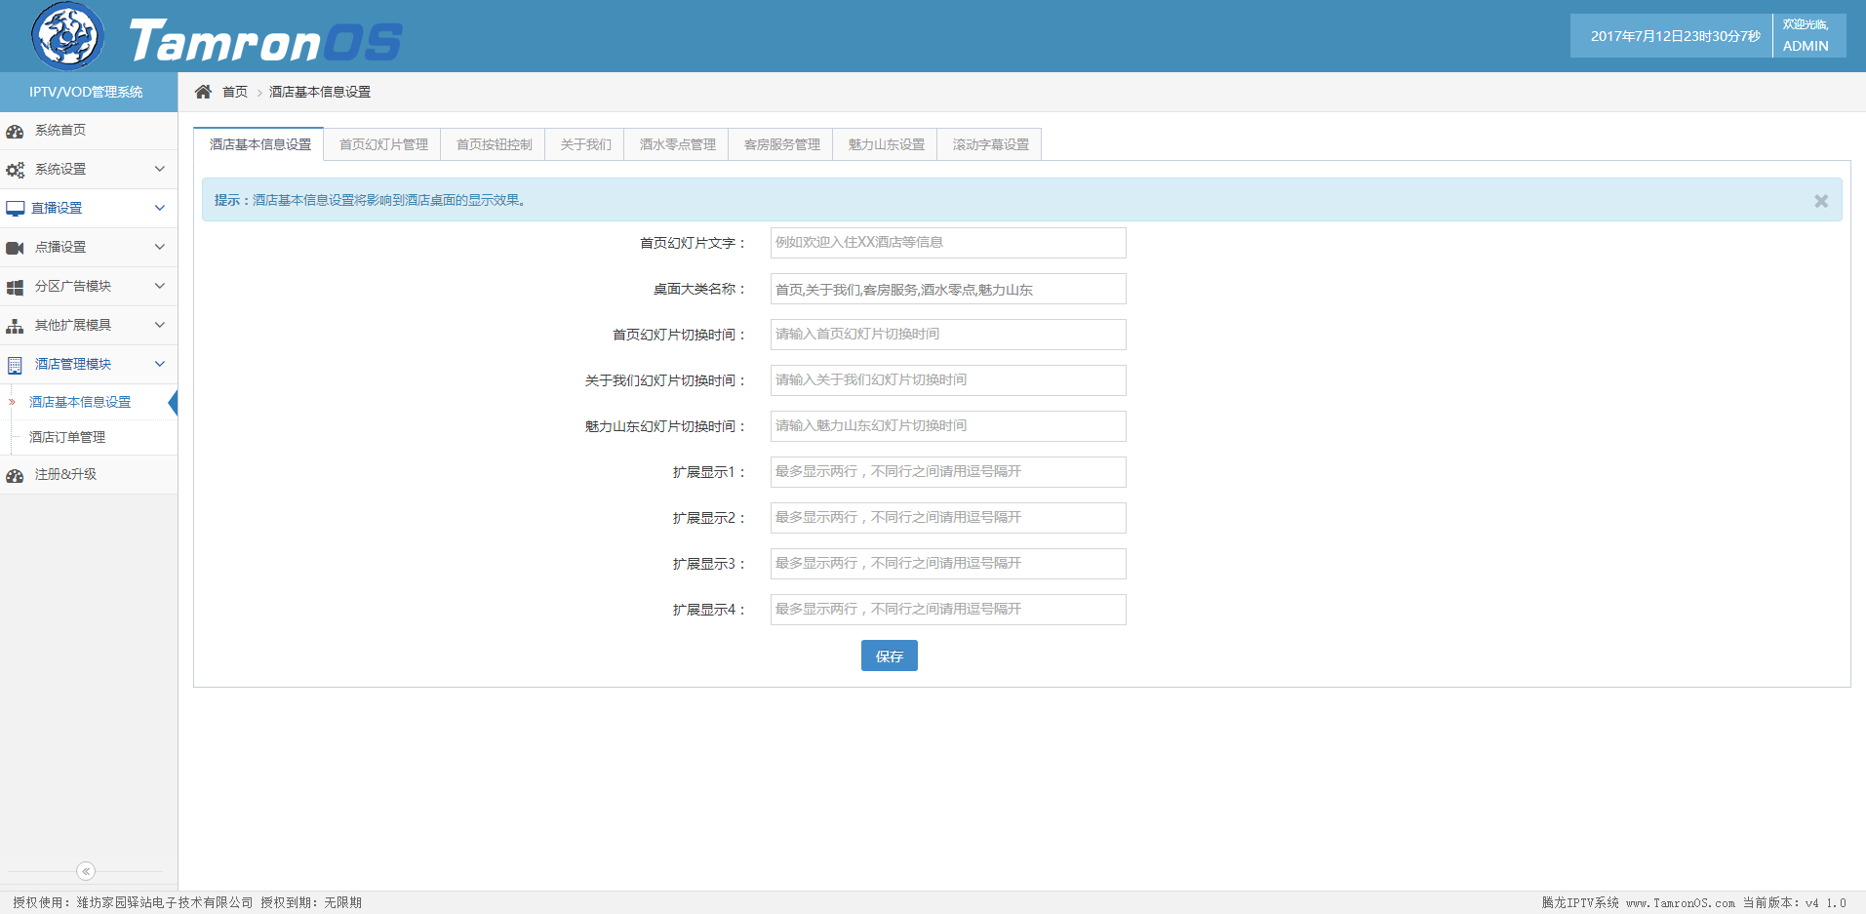Focus the 扩展显示1 text field
Image resolution: width=1866 pixels, height=914 pixels.
[x=947, y=472]
